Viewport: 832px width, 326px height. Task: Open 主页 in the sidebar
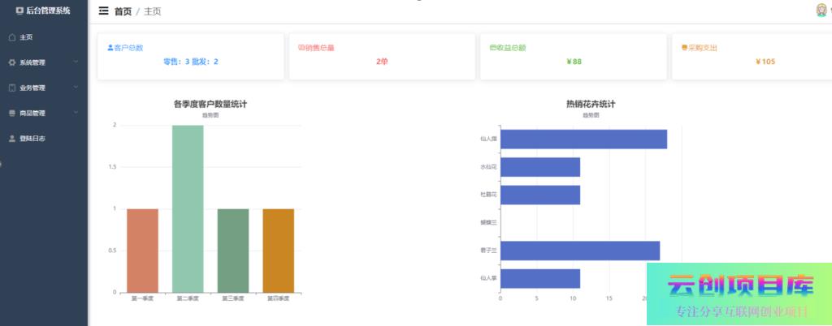tap(26, 37)
